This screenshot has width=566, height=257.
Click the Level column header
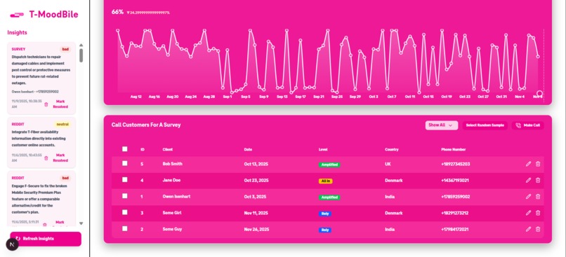[323, 149]
